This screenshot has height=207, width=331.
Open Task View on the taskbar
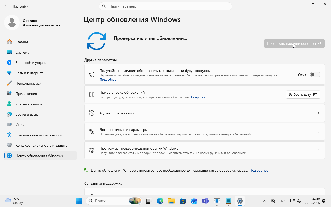coord(148,201)
